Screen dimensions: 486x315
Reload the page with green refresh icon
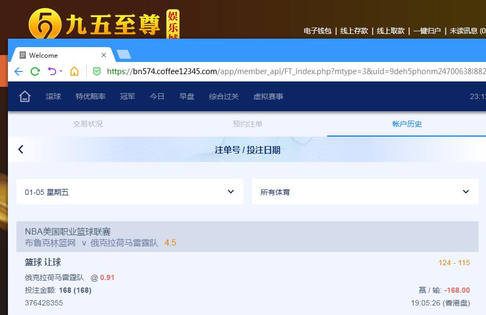(x=35, y=71)
